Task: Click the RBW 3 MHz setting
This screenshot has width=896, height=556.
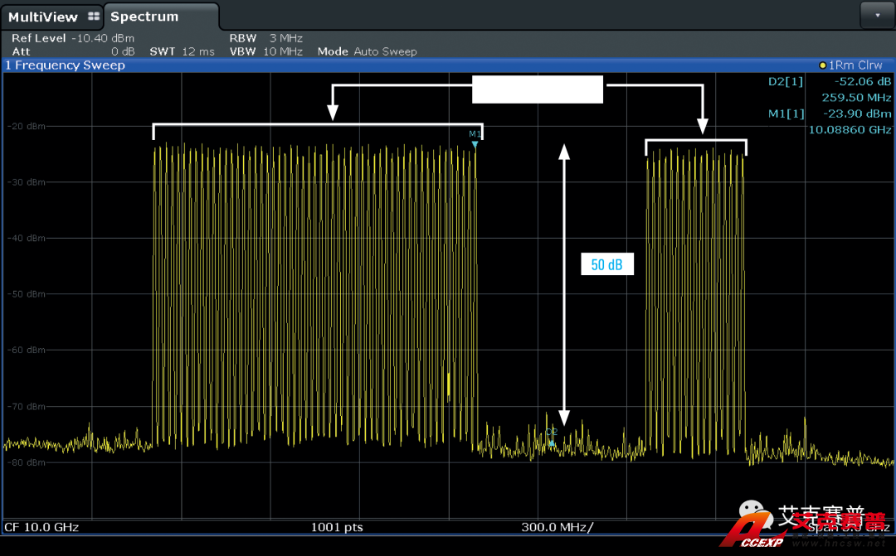Action: point(265,38)
